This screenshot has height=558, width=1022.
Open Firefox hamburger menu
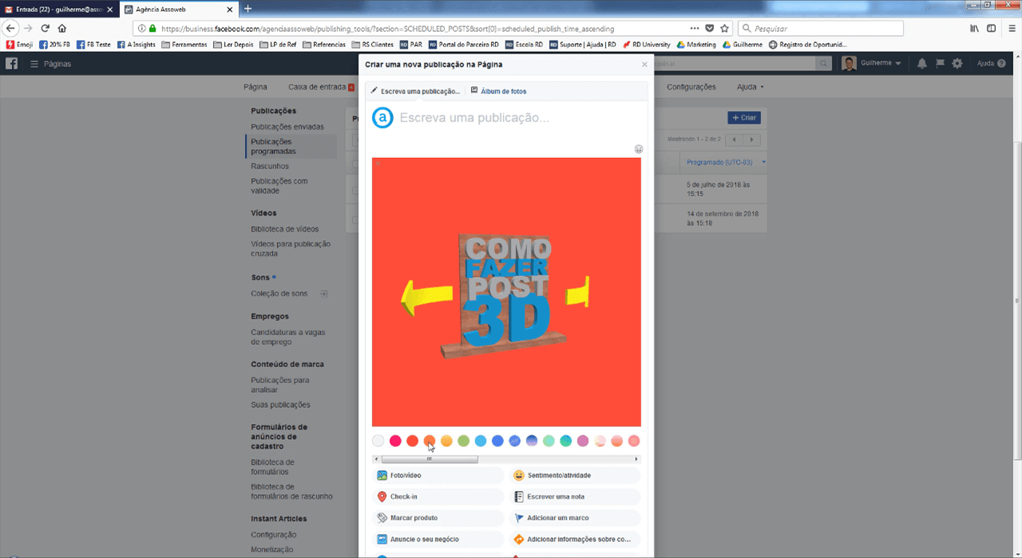click(1012, 28)
